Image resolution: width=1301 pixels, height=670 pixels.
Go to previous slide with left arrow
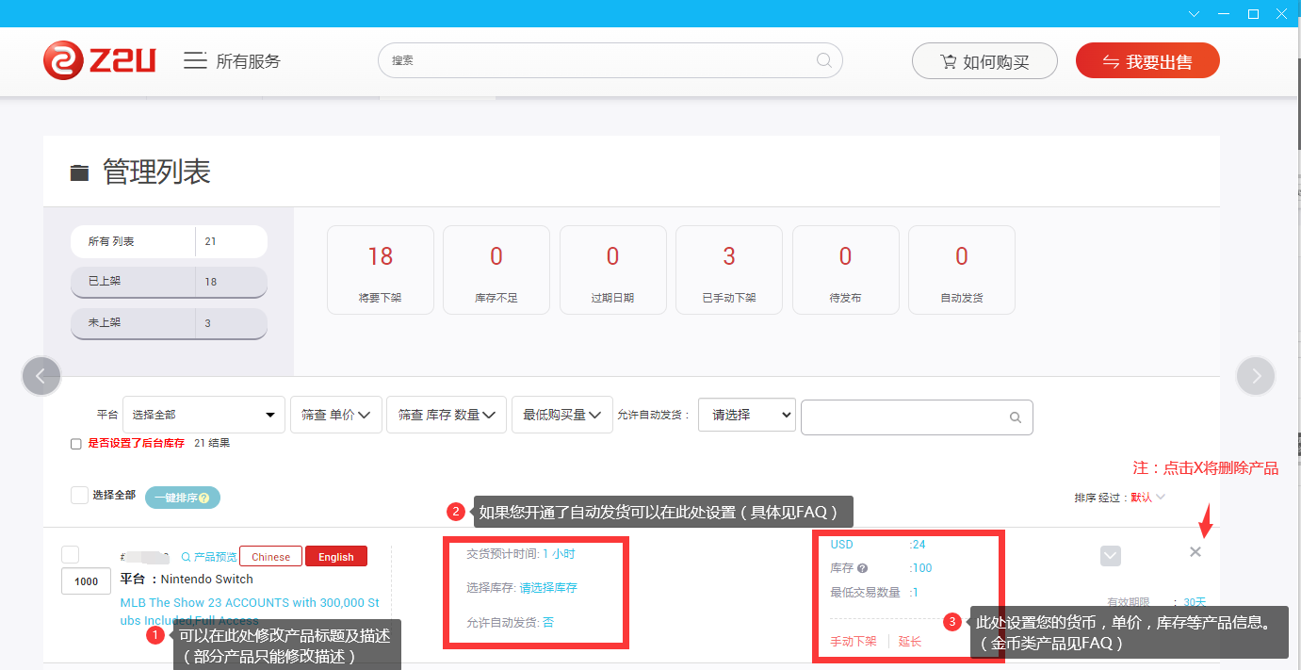pos(41,376)
